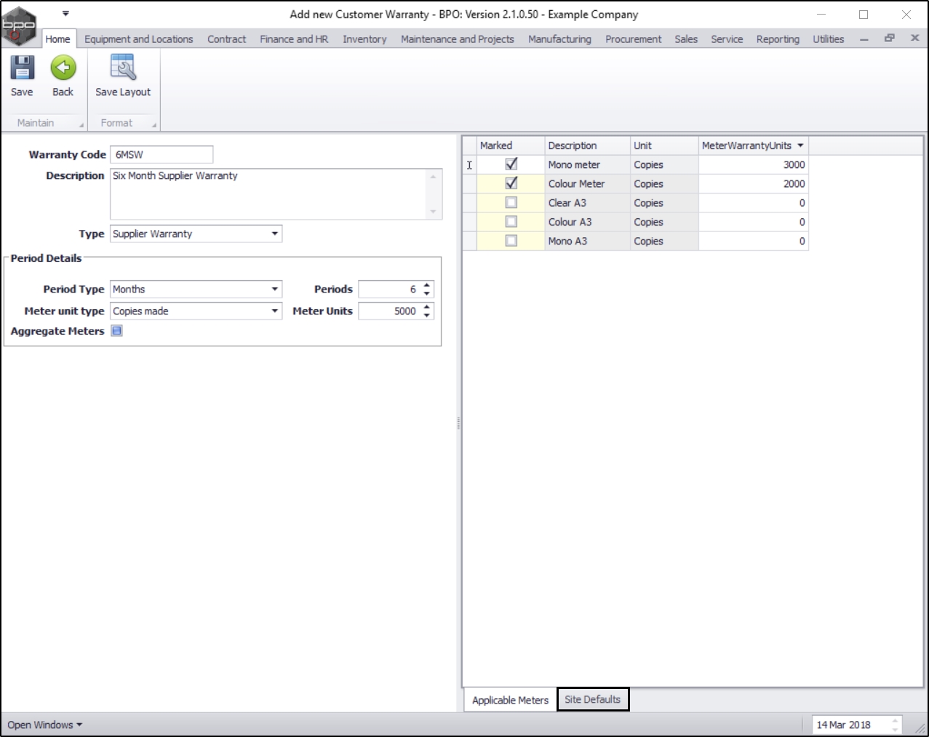Viewport: 929px width, 737px height.
Task: Close the inner child window
Action: tap(915, 39)
